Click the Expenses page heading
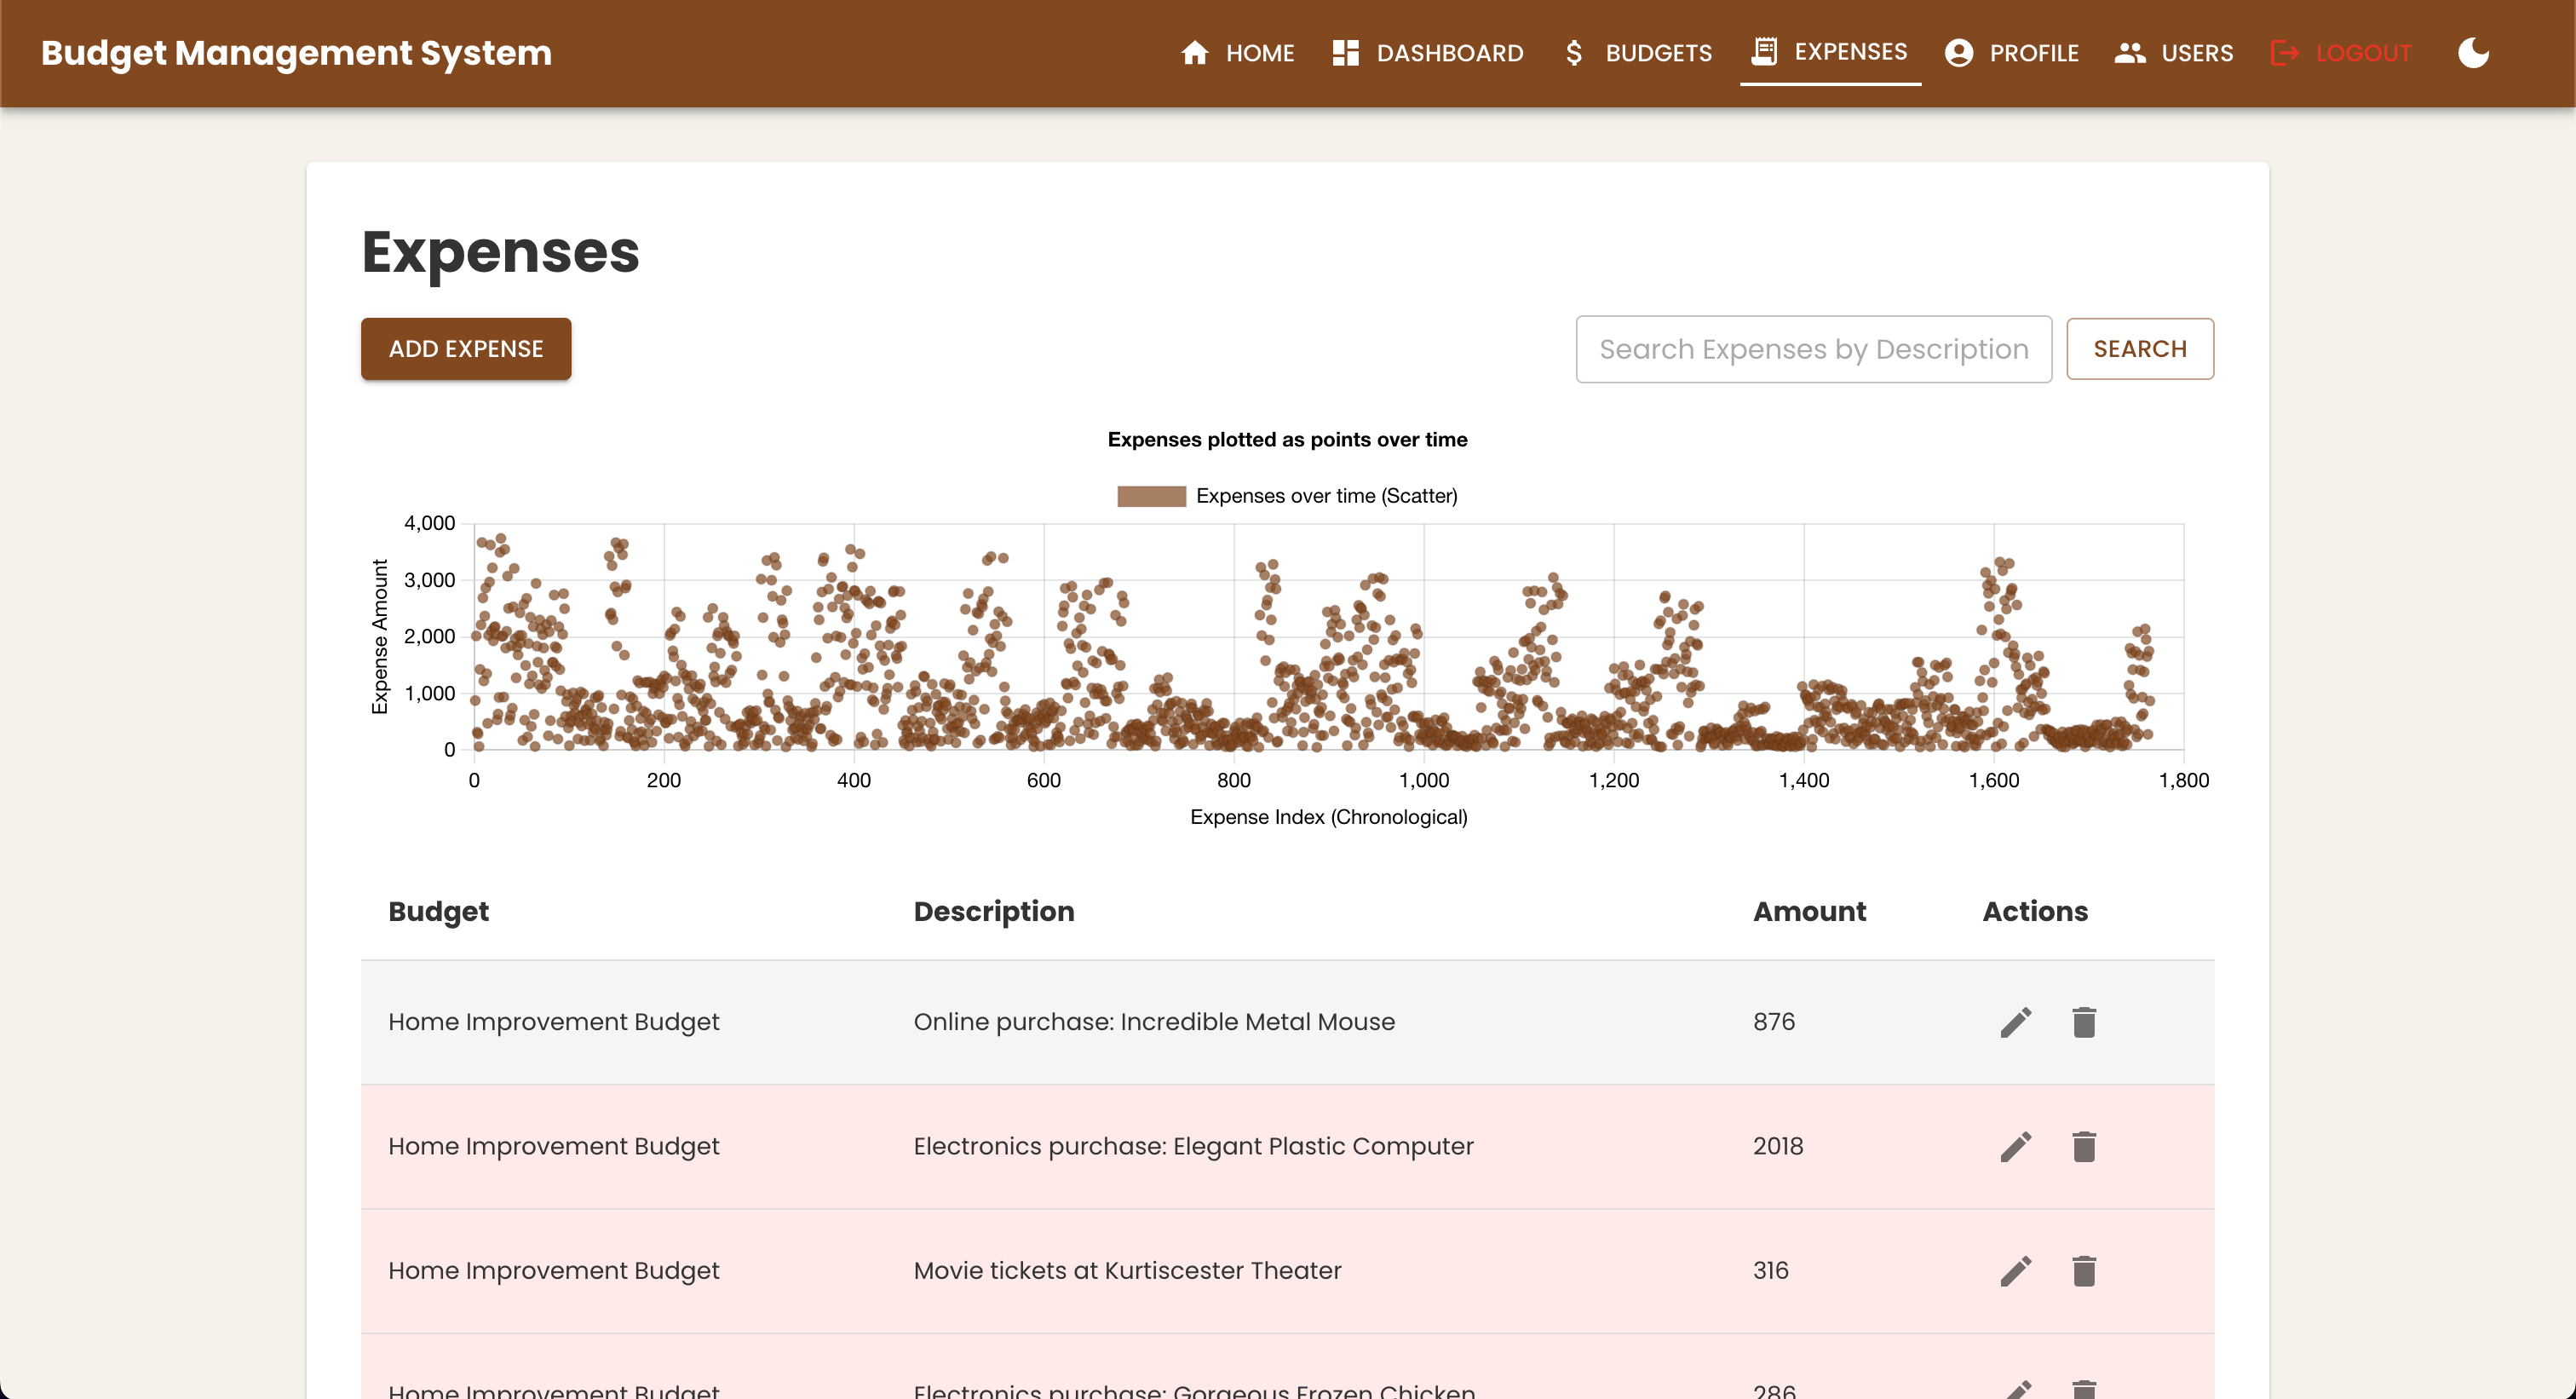 pyautogui.click(x=500, y=251)
